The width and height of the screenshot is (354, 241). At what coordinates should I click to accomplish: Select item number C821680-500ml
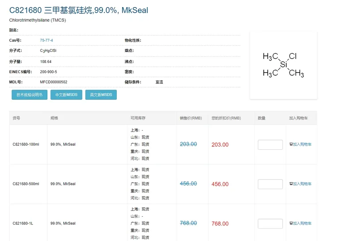point(26,184)
